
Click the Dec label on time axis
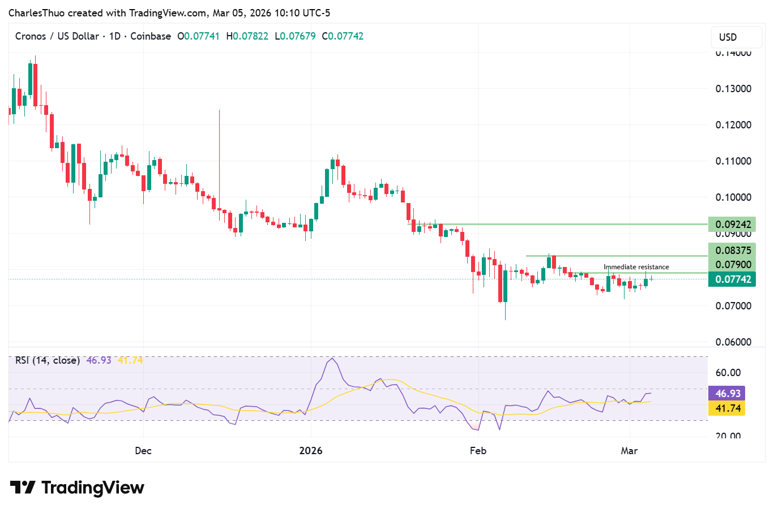[x=143, y=451]
